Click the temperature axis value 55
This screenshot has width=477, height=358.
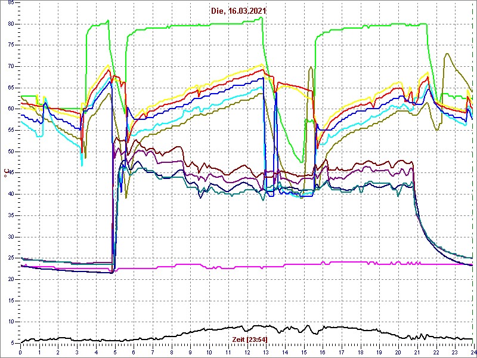pyautogui.click(x=11, y=130)
